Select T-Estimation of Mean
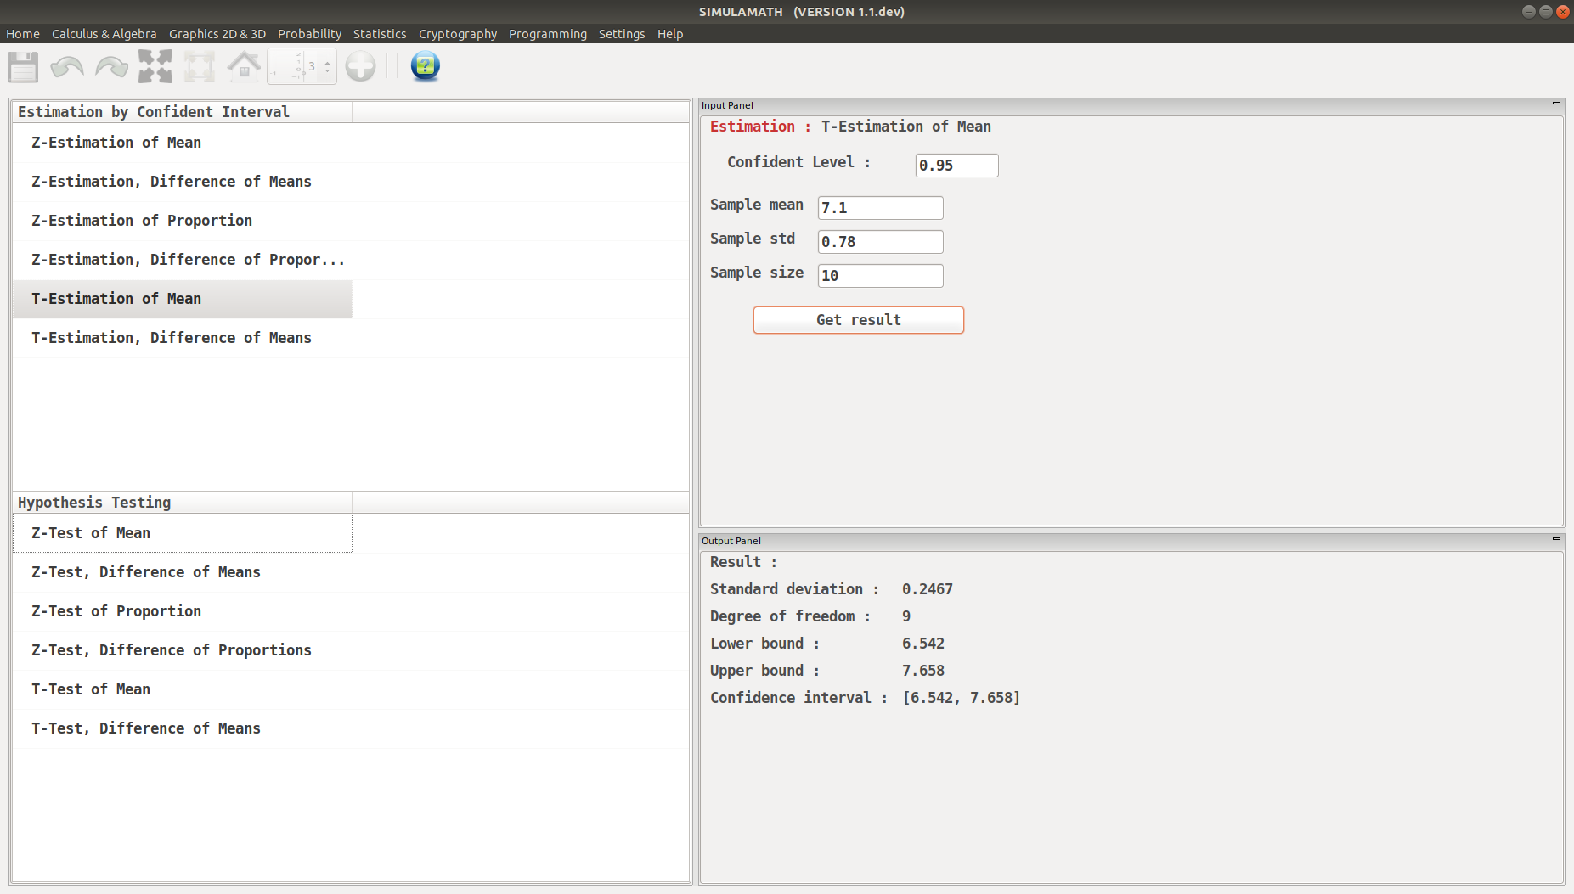The image size is (1574, 894). [x=183, y=299]
